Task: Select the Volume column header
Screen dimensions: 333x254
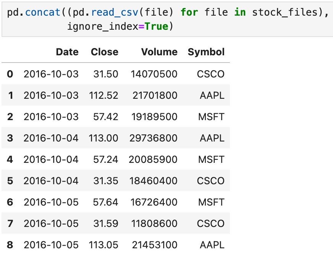Action: 159,52
